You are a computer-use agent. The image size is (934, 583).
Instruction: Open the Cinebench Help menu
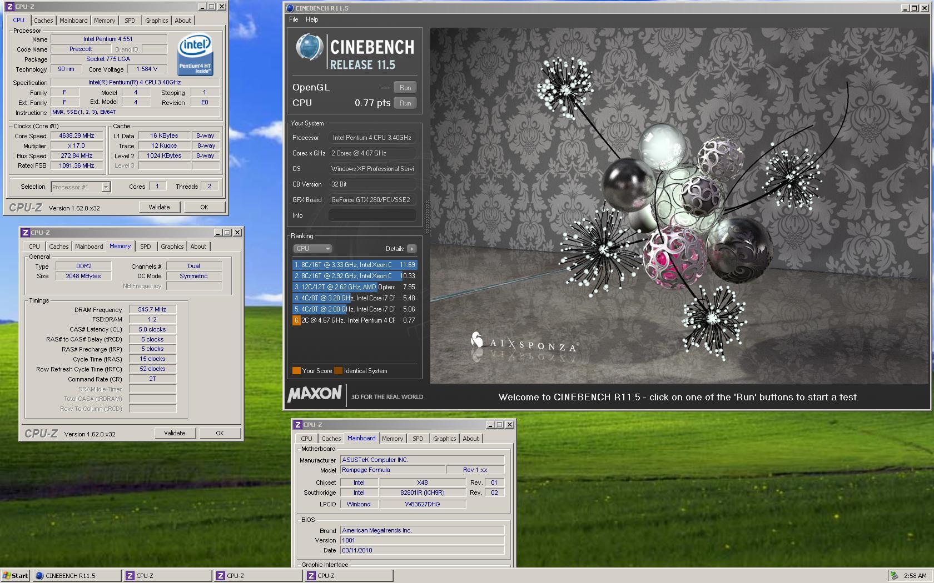tap(312, 19)
